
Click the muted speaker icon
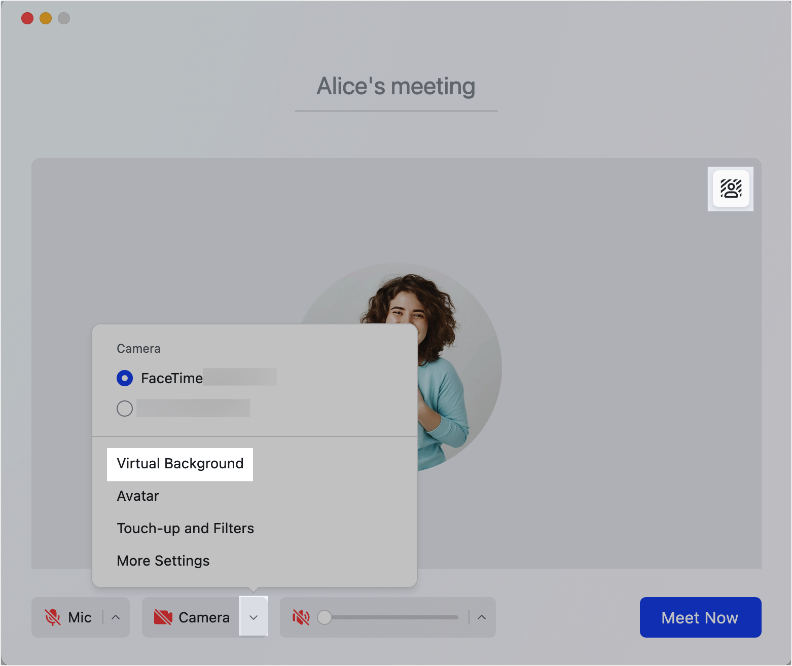(301, 617)
